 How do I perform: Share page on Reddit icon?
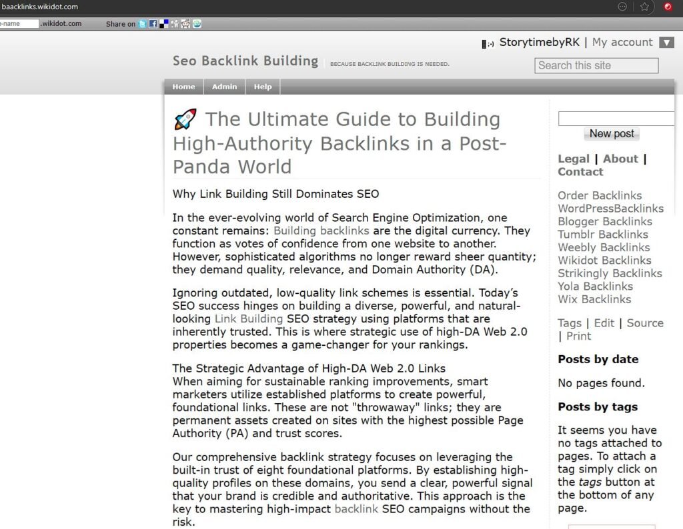pos(186,24)
